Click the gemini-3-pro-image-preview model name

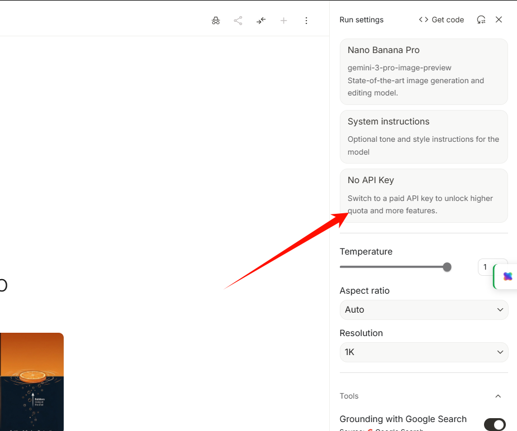click(x=399, y=68)
